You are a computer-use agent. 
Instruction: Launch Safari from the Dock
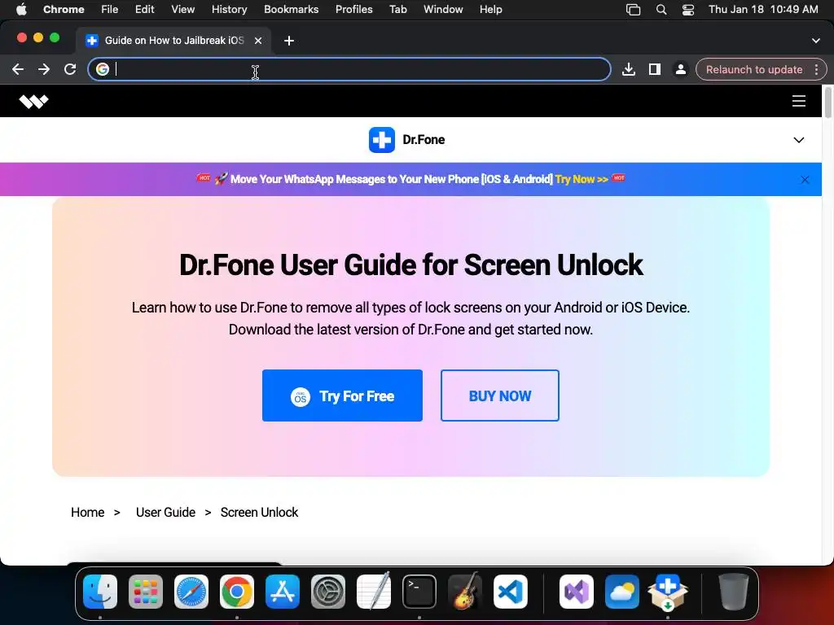click(191, 592)
